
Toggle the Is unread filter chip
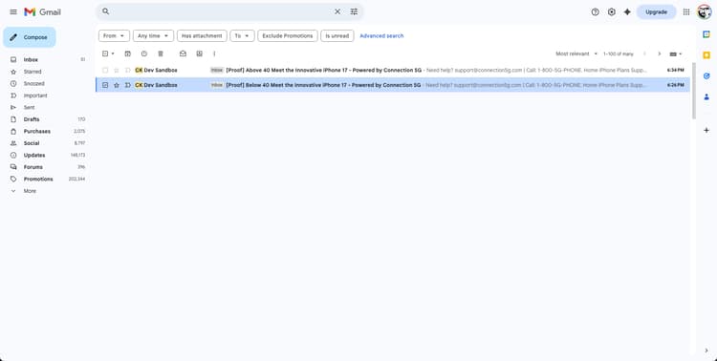337,35
